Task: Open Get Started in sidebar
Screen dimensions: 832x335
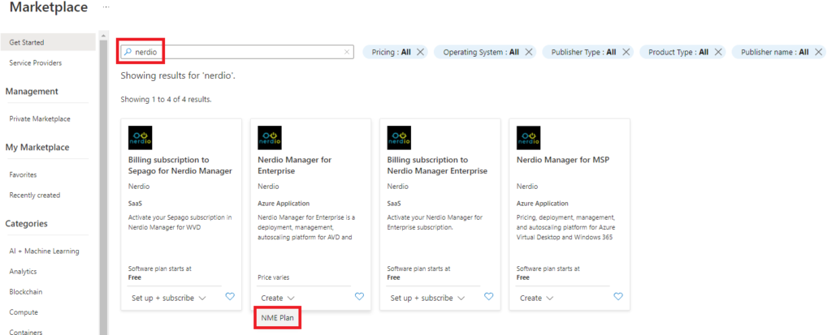Action: (48, 42)
